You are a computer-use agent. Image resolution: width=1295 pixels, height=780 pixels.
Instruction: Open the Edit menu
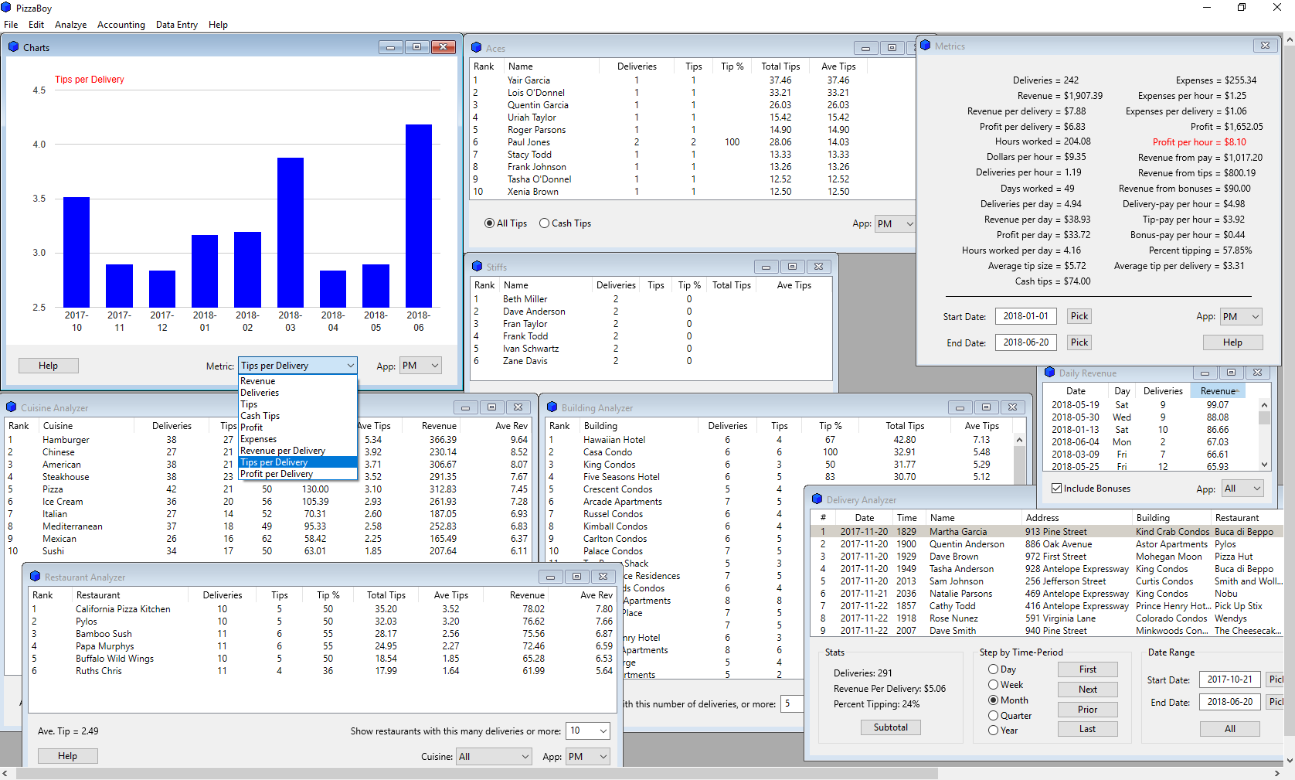point(36,25)
